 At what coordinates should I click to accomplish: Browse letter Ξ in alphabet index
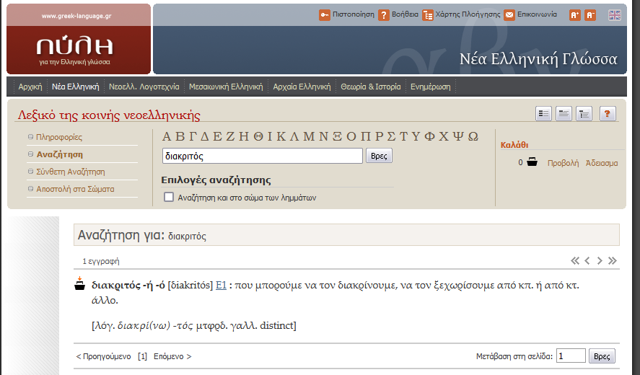pos(337,136)
